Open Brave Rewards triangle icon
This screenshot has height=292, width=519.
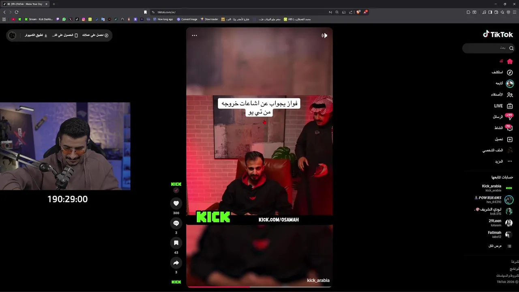[x=365, y=12]
